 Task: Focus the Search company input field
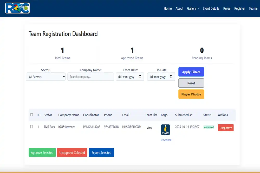click(90, 77)
